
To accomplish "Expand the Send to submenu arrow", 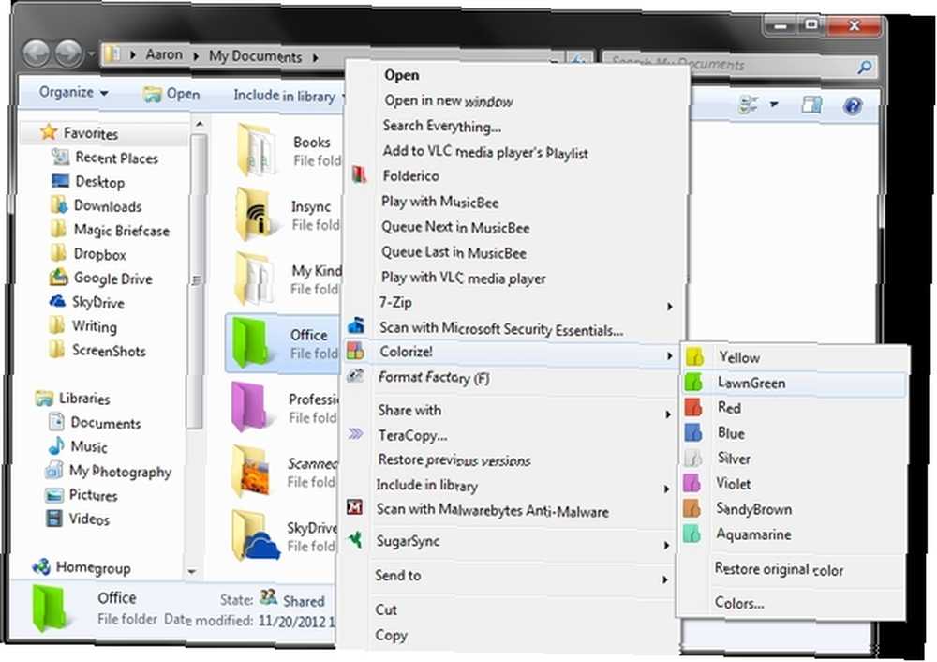I will click(x=665, y=579).
